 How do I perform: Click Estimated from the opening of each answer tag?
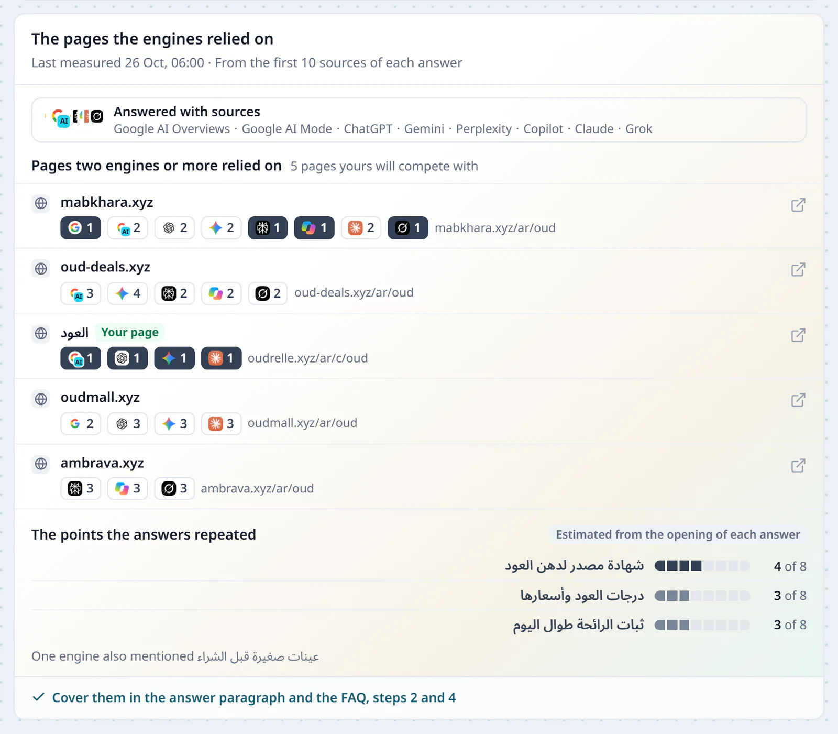pyautogui.click(x=678, y=534)
